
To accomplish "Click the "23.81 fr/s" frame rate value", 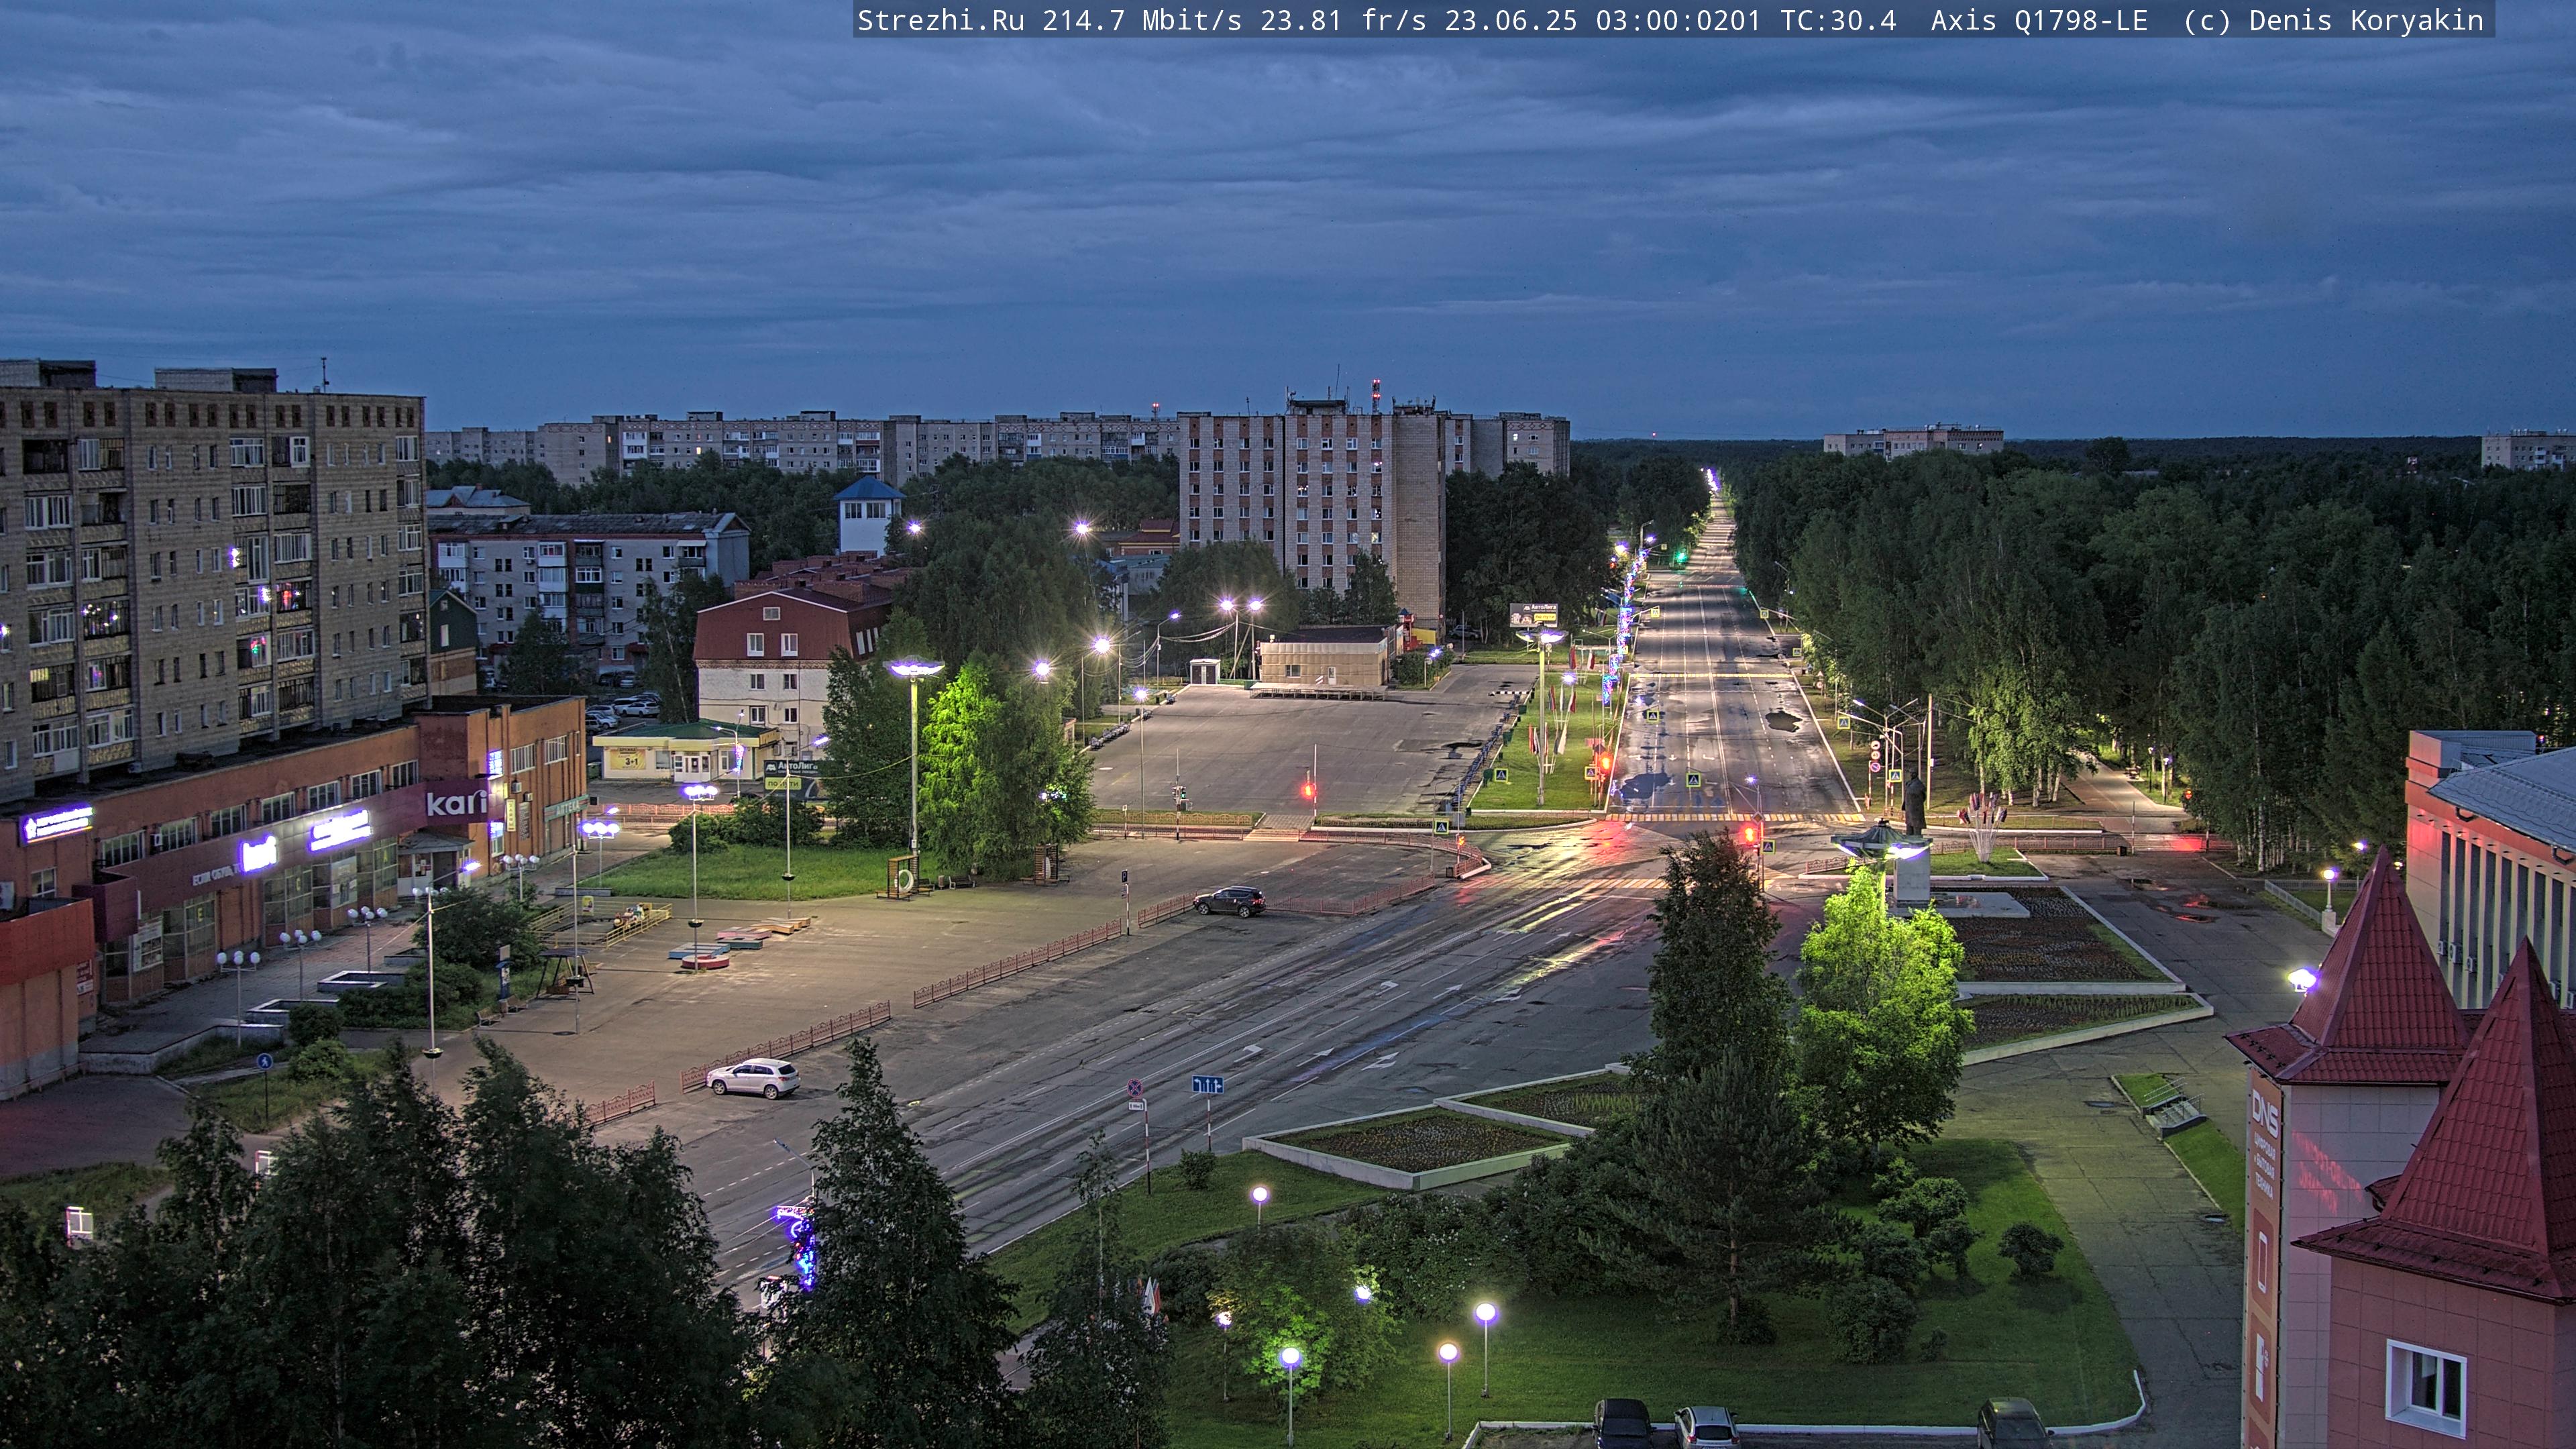I will [x=1343, y=20].
